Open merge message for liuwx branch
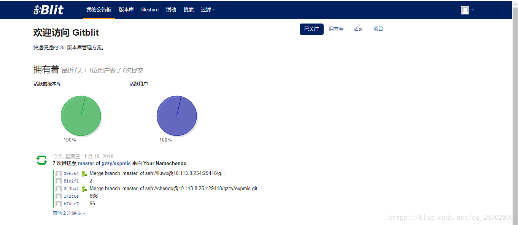The height and width of the screenshot is (225, 518). pos(157,173)
